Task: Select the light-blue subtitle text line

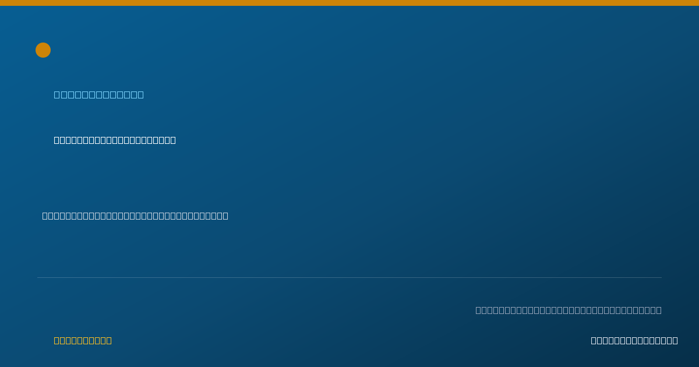Action: 99,94
